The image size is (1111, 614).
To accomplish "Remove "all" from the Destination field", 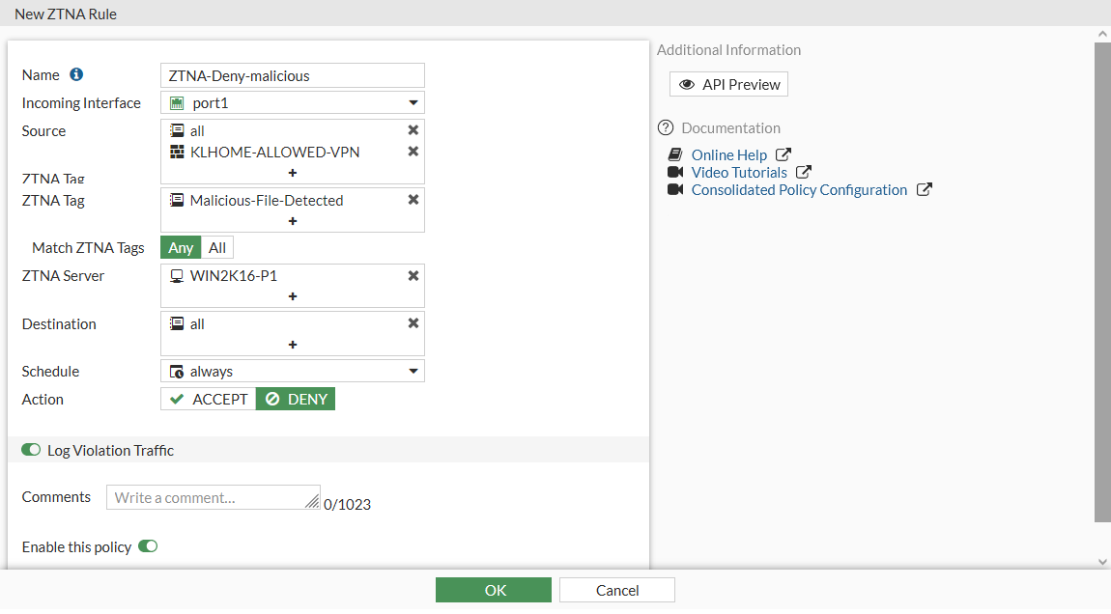I will [x=413, y=323].
